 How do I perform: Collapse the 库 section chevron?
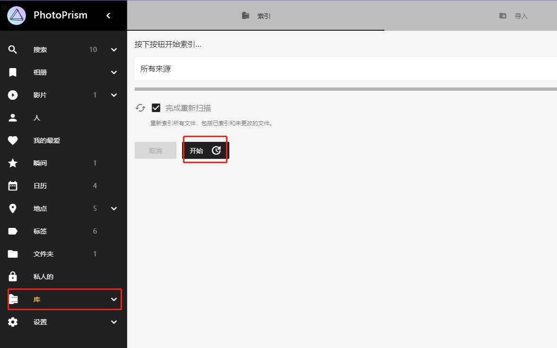pyautogui.click(x=113, y=299)
